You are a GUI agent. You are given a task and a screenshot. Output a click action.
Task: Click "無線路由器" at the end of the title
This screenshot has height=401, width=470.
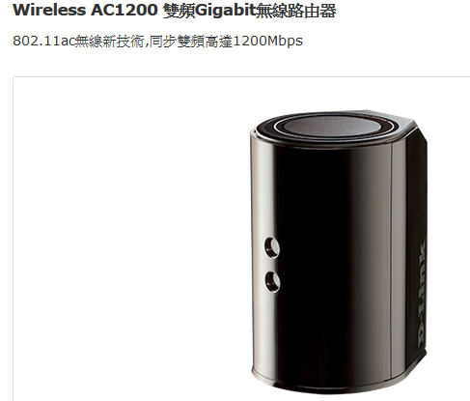[295, 11]
